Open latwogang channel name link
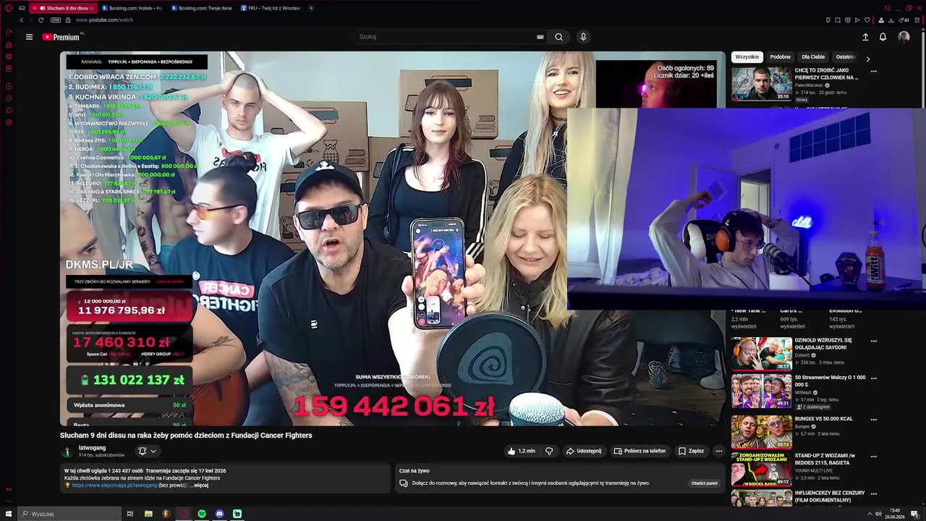Image resolution: width=926 pixels, height=521 pixels. [92, 448]
